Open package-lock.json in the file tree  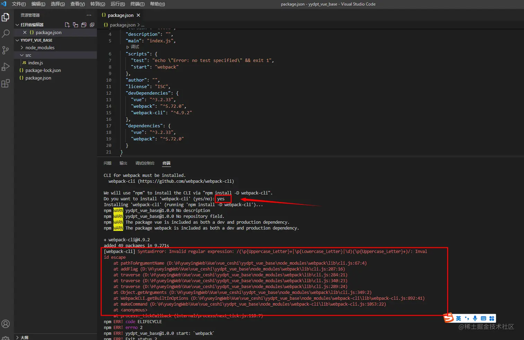43,71
